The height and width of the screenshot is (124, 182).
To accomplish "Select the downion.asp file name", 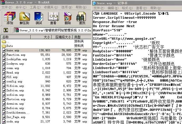I will tap(15, 104).
